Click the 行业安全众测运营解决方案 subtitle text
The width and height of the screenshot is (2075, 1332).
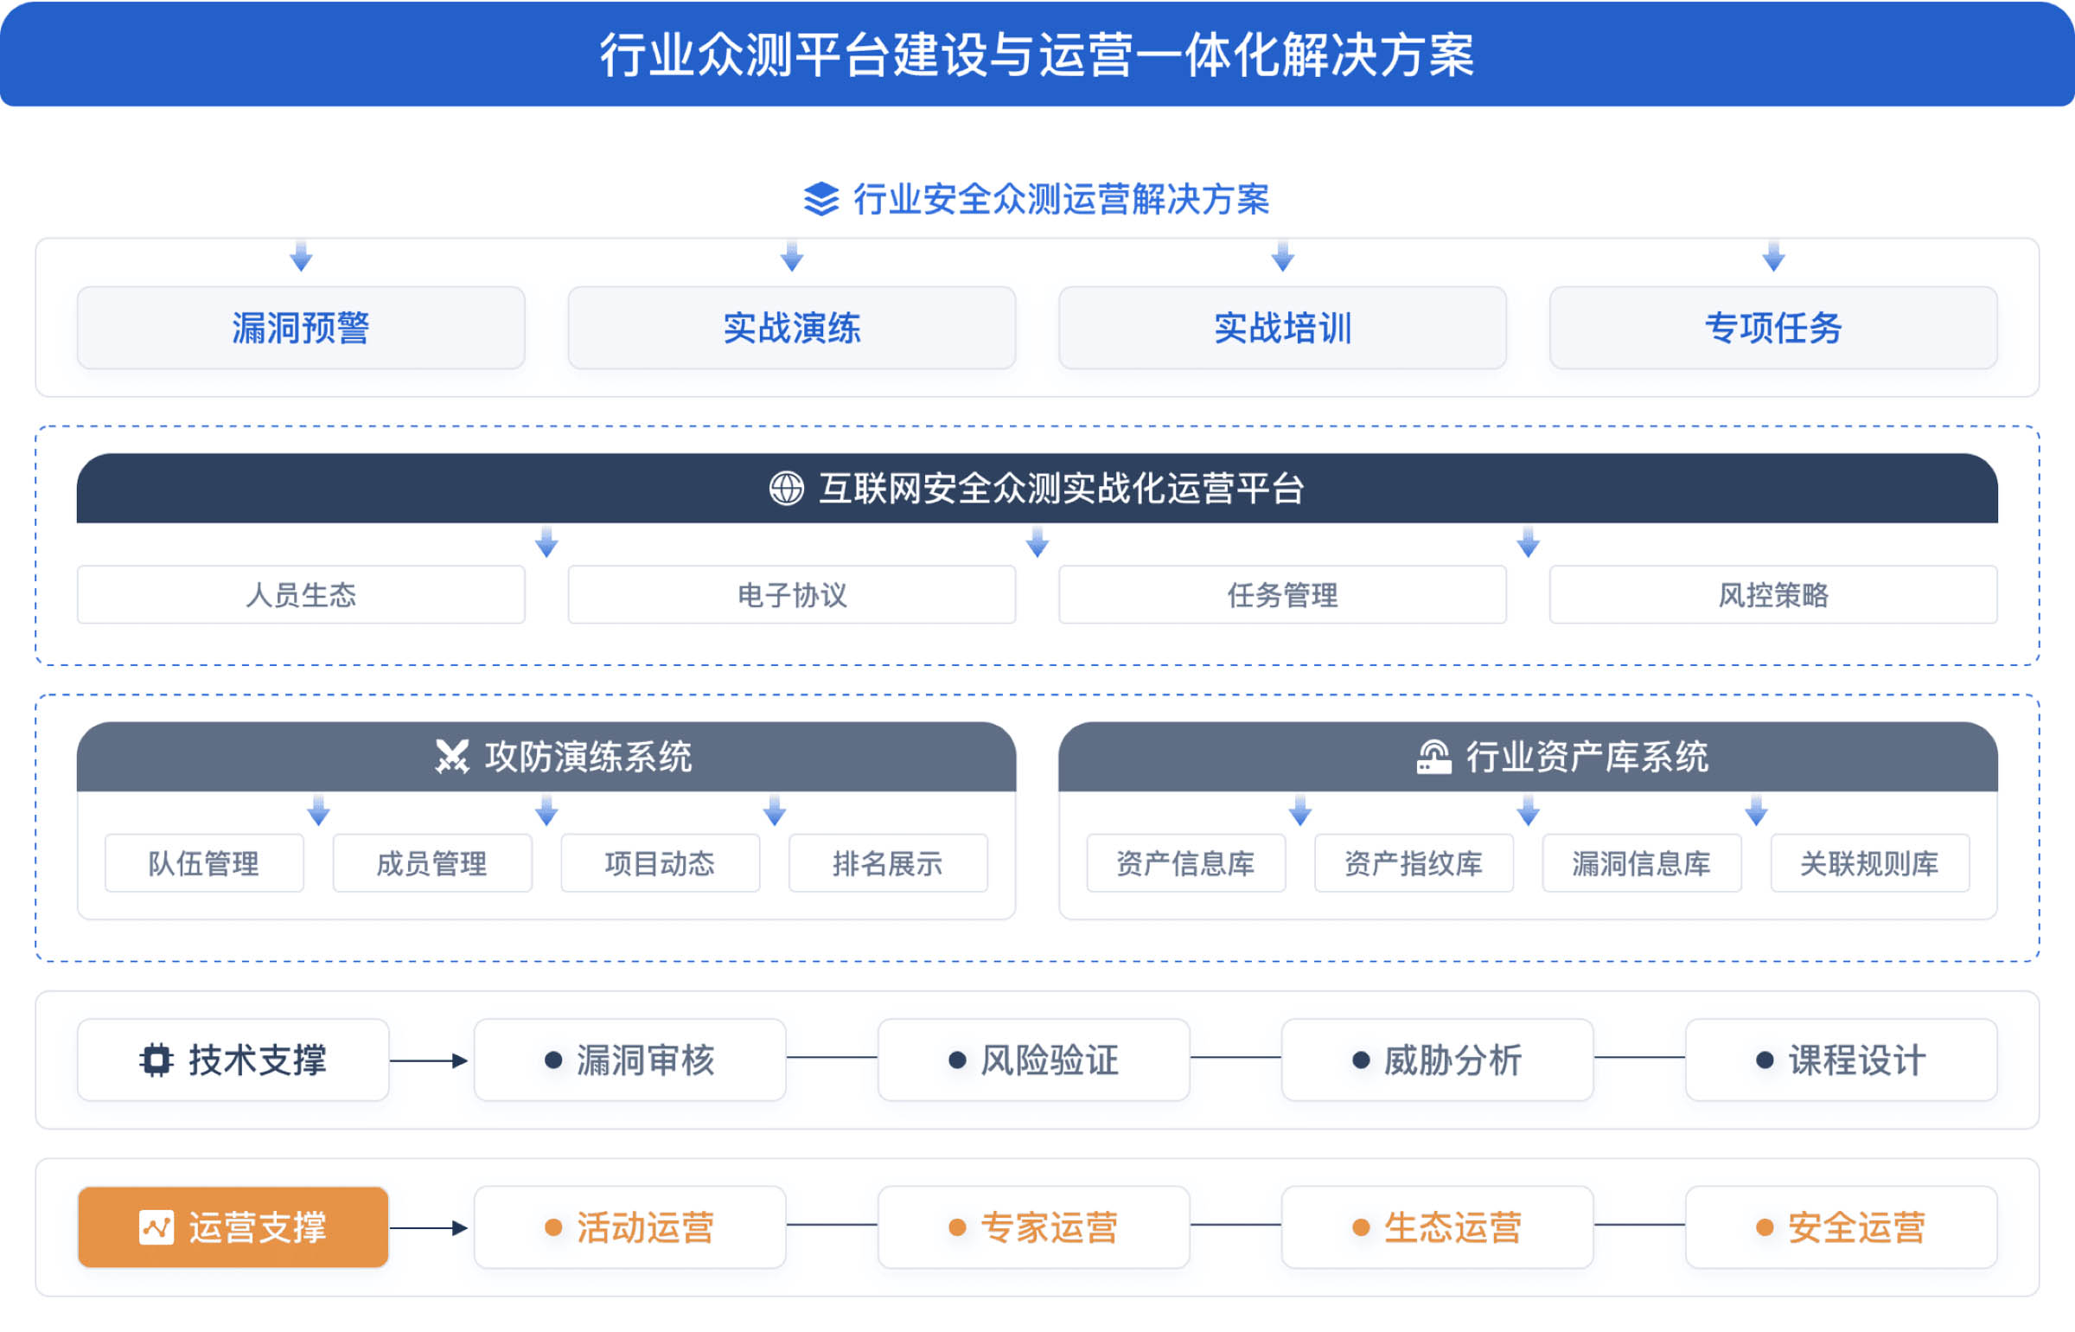[x=1062, y=199]
